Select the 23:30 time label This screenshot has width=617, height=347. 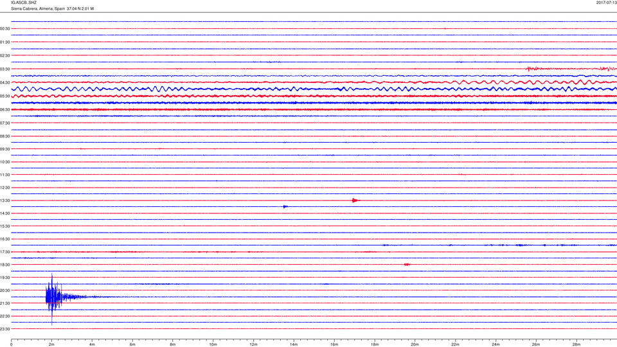tap(5, 329)
